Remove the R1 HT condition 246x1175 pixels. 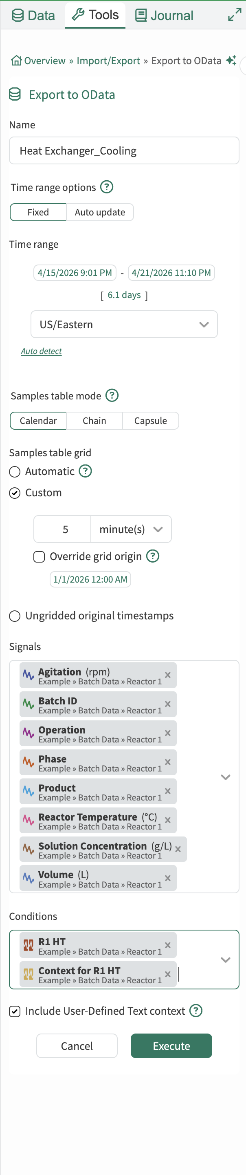coord(168,946)
